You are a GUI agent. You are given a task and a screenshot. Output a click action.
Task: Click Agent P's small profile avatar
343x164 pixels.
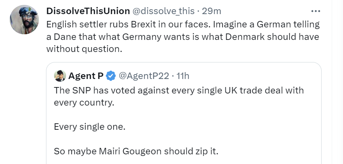(x=60, y=75)
